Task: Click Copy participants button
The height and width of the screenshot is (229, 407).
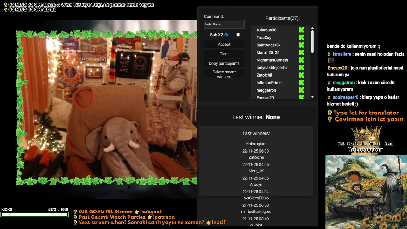Action: (x=224, y=63)
